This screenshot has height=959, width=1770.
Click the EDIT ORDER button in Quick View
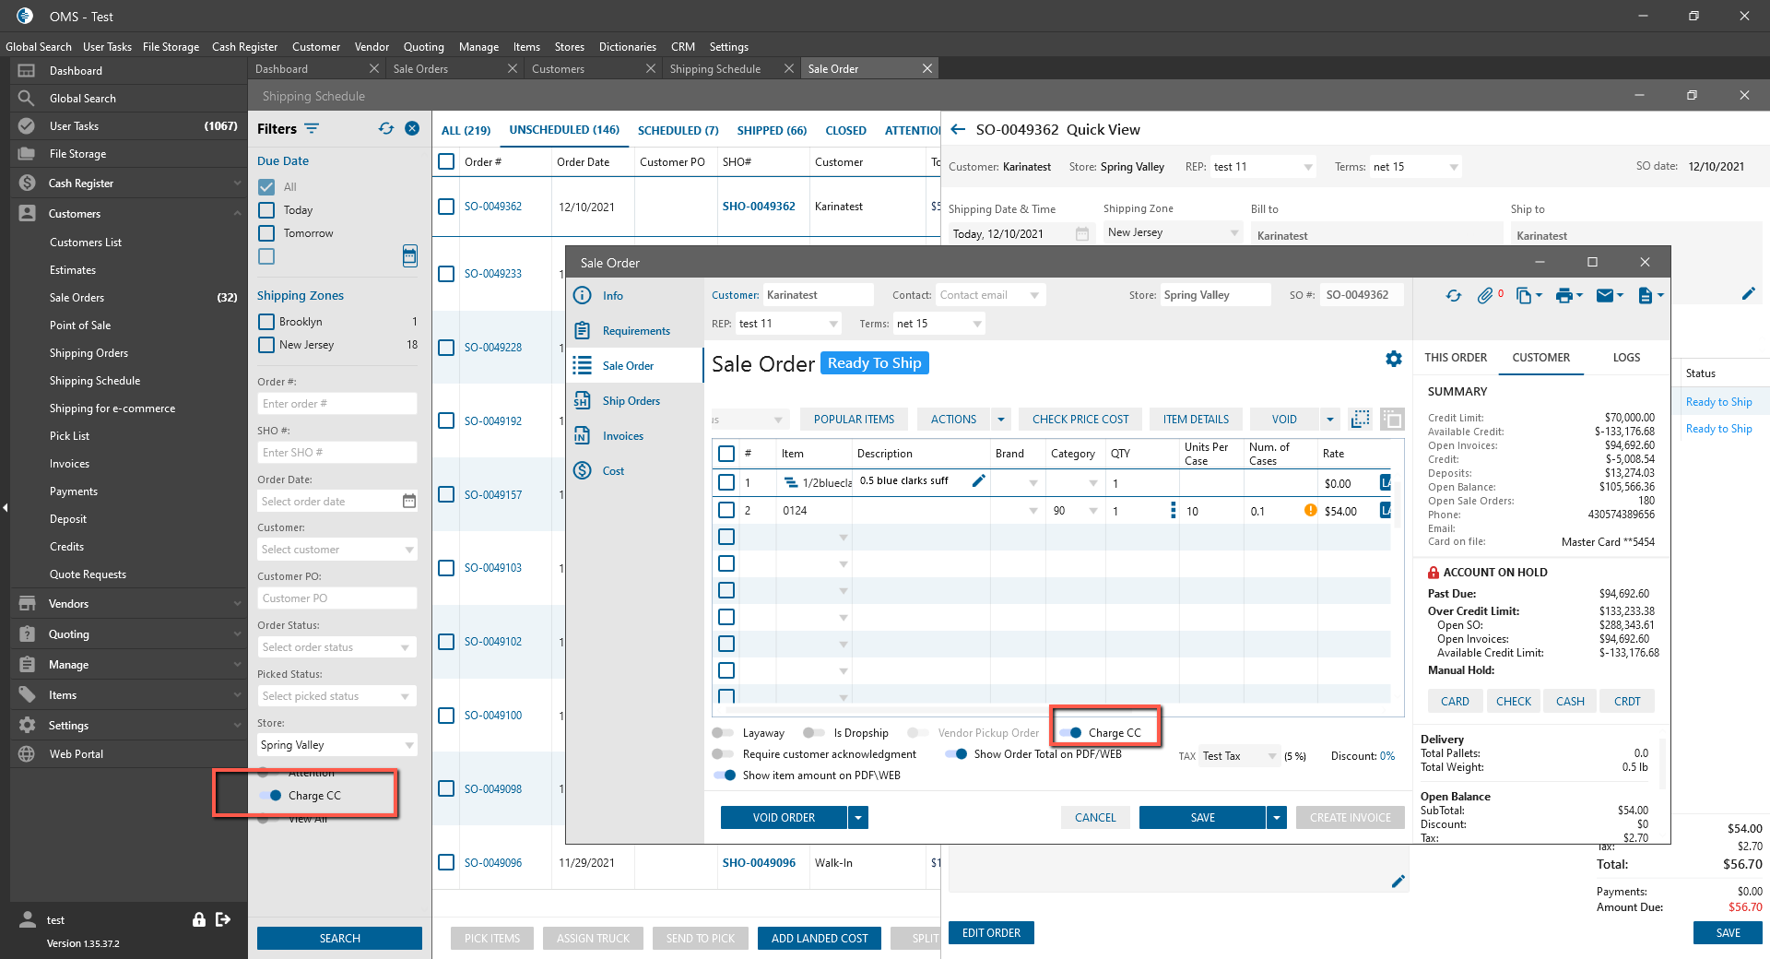(x=991, y=933)
